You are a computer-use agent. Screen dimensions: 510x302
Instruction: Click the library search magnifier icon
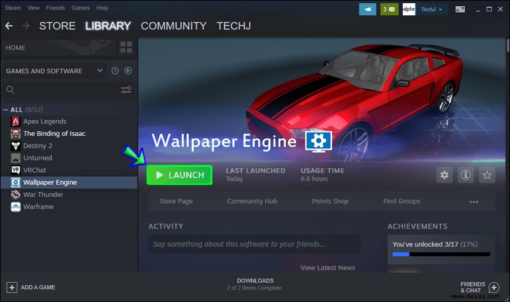tap(10, 90)
